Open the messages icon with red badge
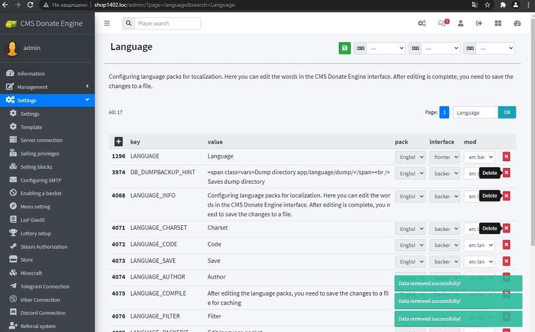 [443, 24]
